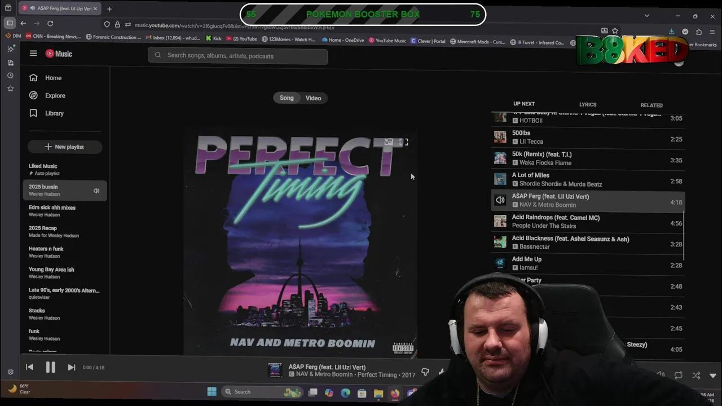Open NAV & Metro Boomin artist link in player bar

click(324, 374)
